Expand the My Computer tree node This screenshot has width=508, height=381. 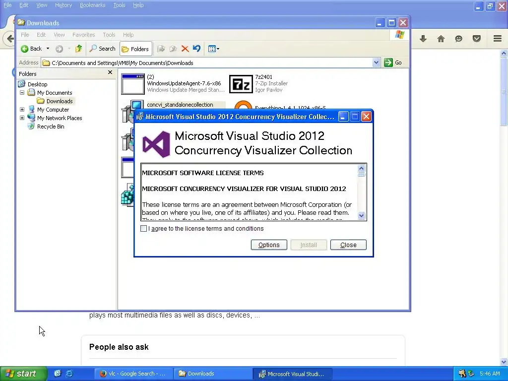pos(22,110)
